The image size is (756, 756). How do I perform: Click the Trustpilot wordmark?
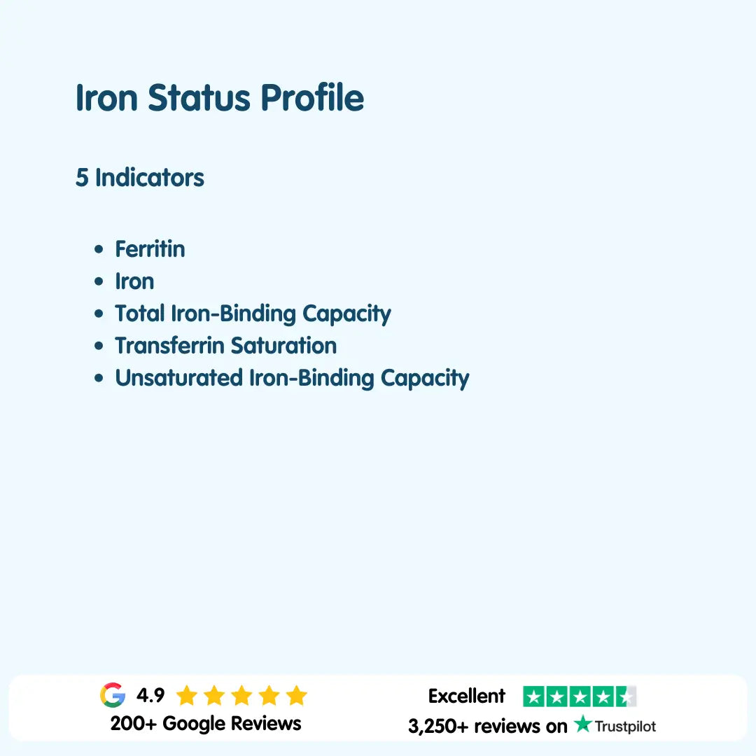click(x=625, y=726)
